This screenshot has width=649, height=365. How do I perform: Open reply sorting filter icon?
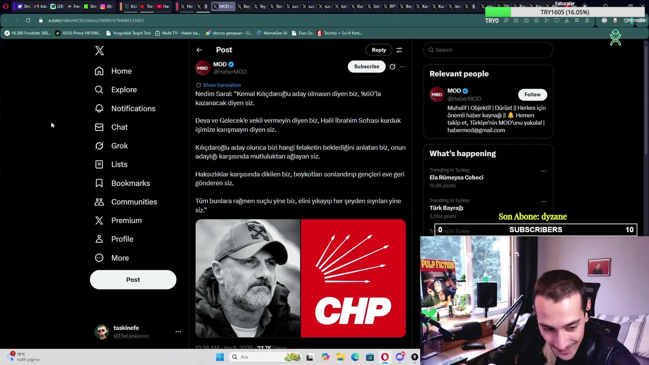[x=399, y=50]
